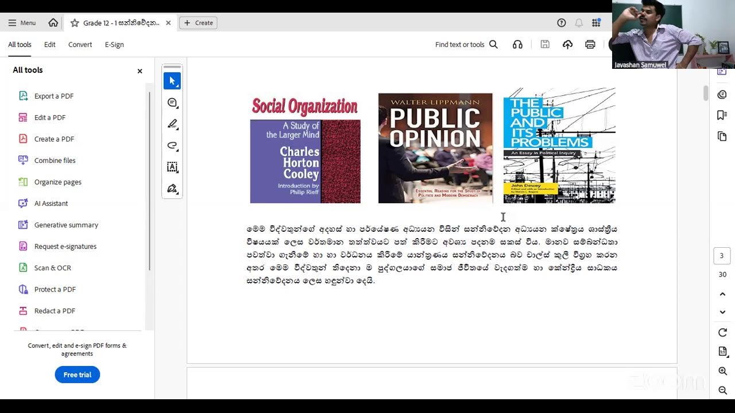Click the document vertical scrollbar thumb
The width and height of the screenshot is (735, 413).
(x=706, y=93)
